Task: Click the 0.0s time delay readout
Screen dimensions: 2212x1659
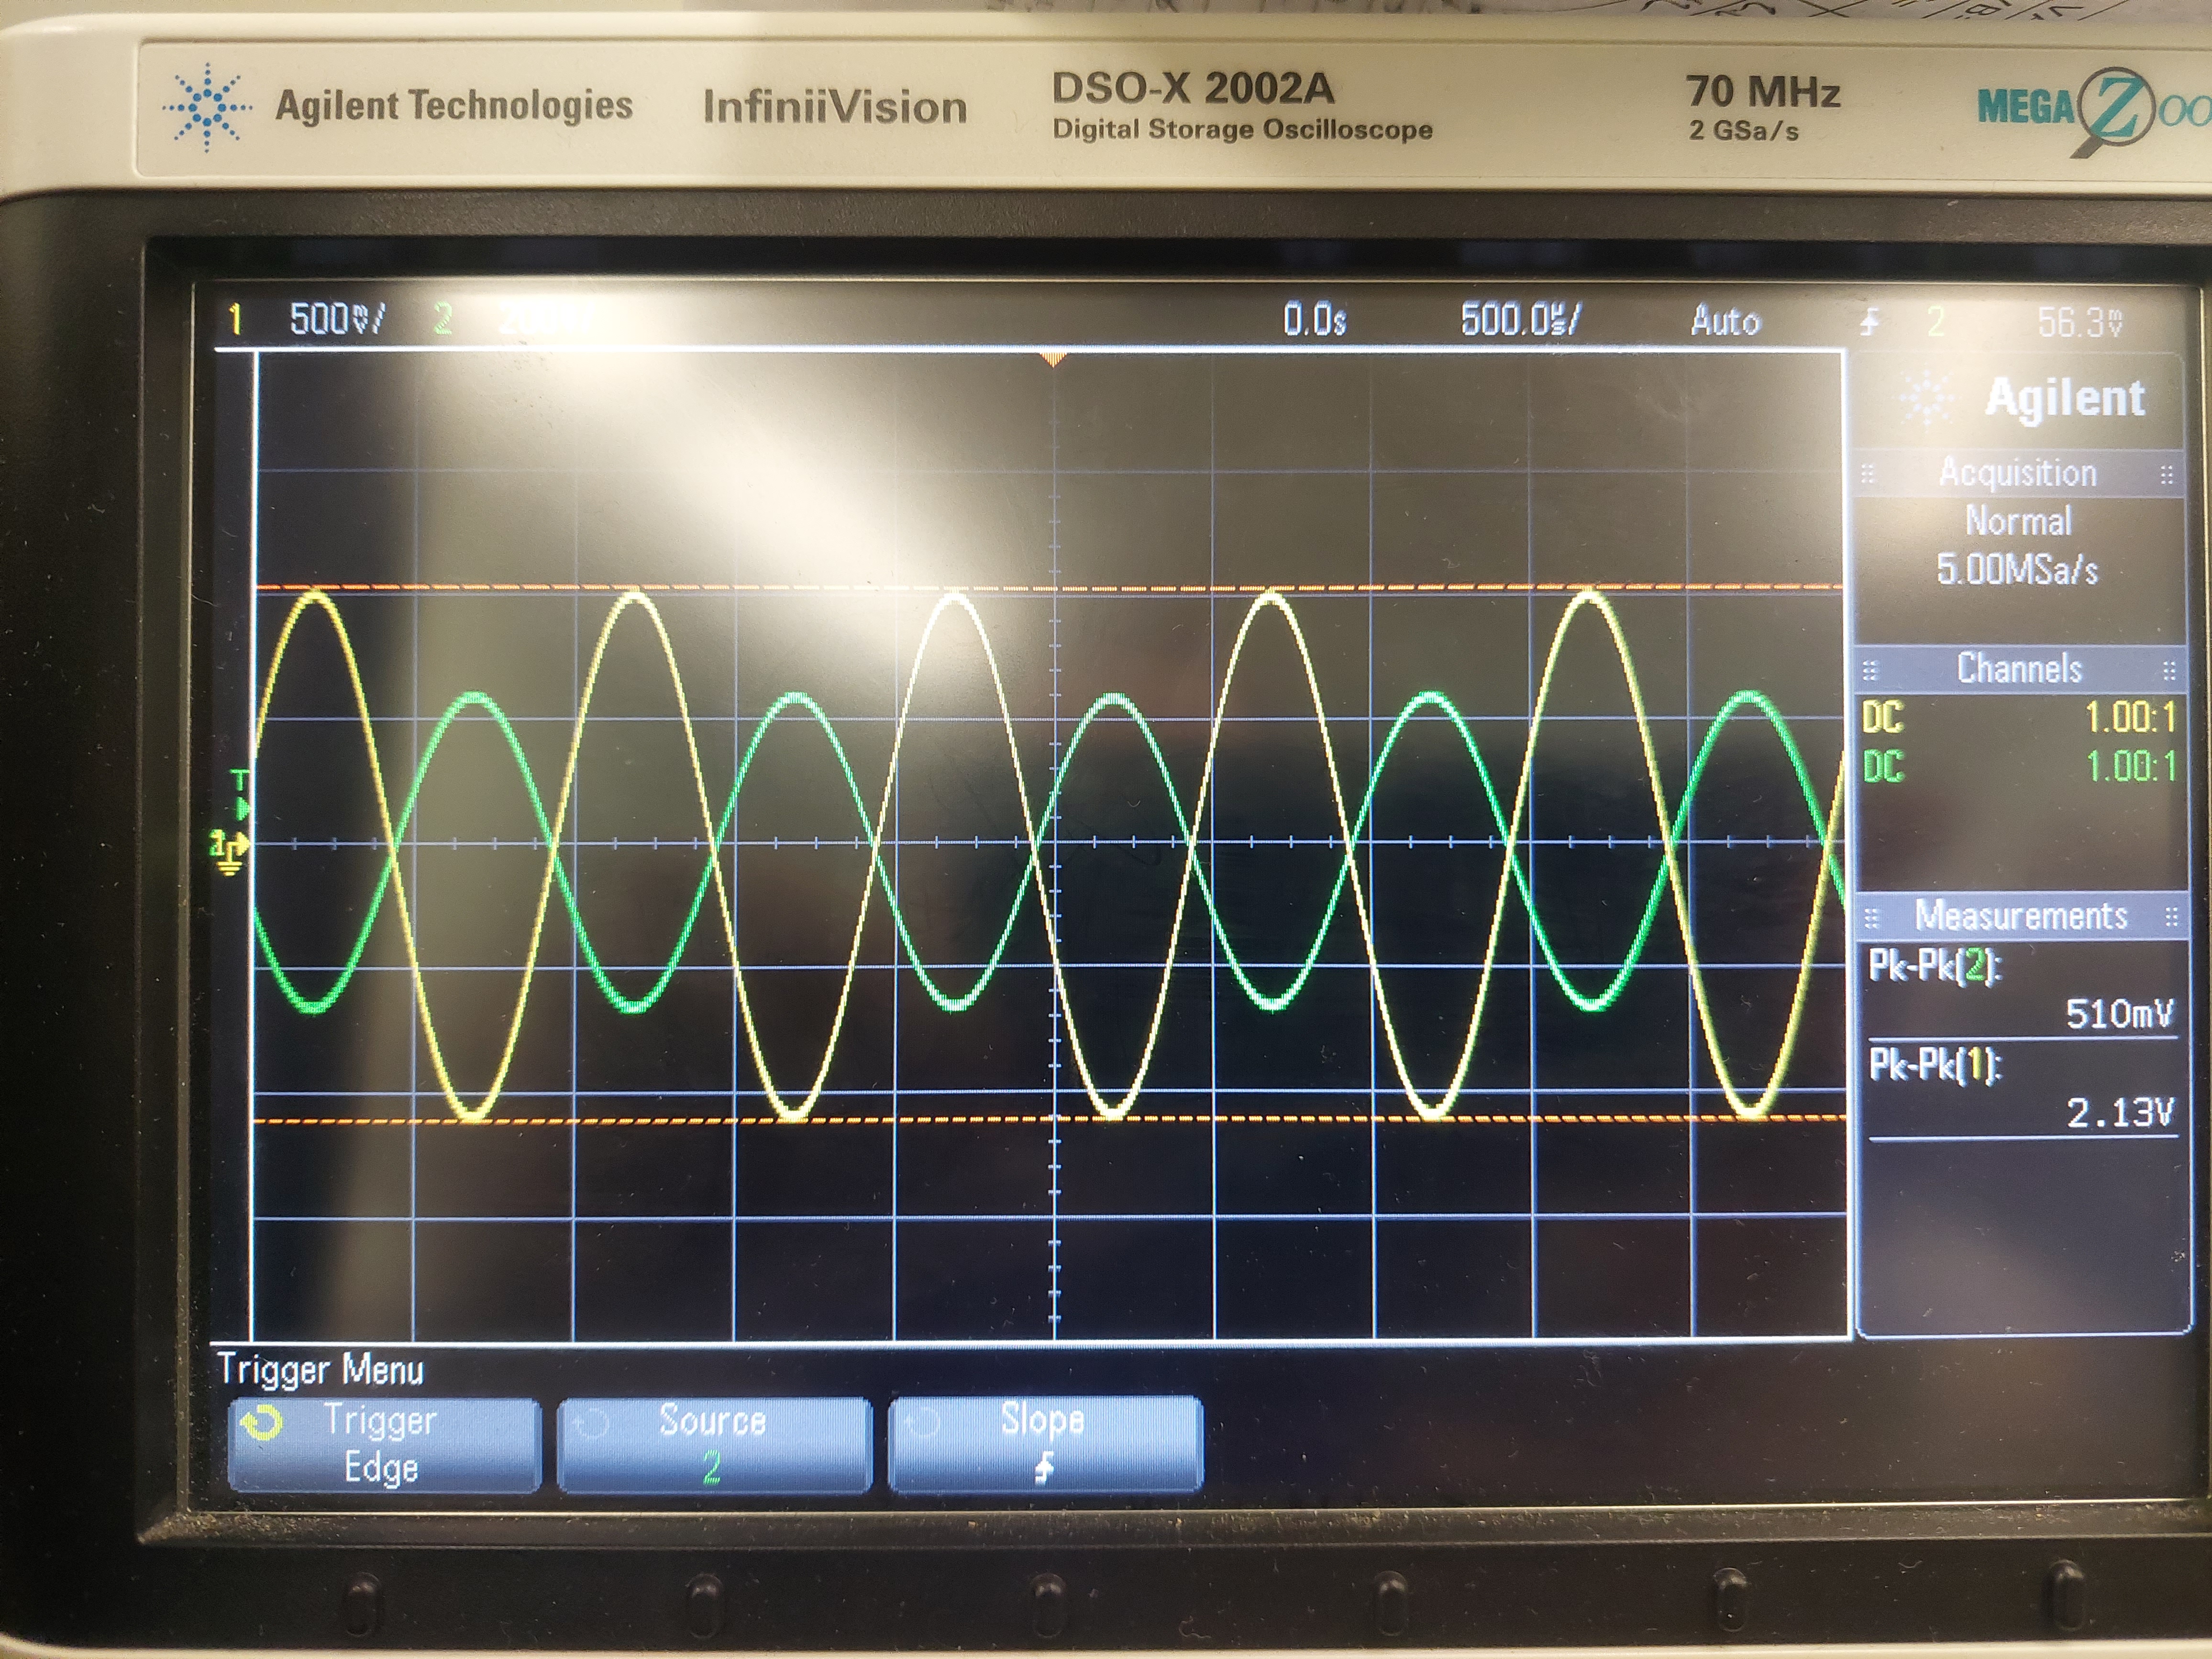Action: [1314, 320]
